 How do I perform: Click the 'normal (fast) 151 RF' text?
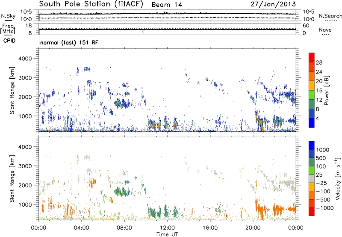coord(69,42)
